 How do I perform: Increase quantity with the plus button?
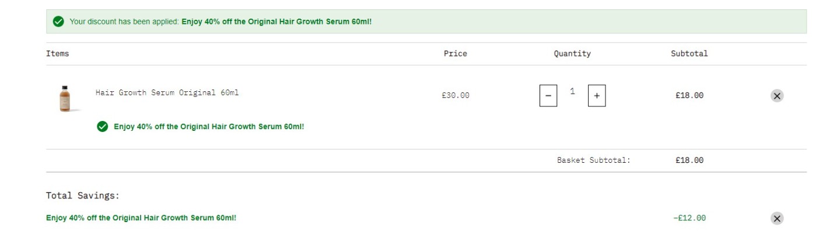596,95
